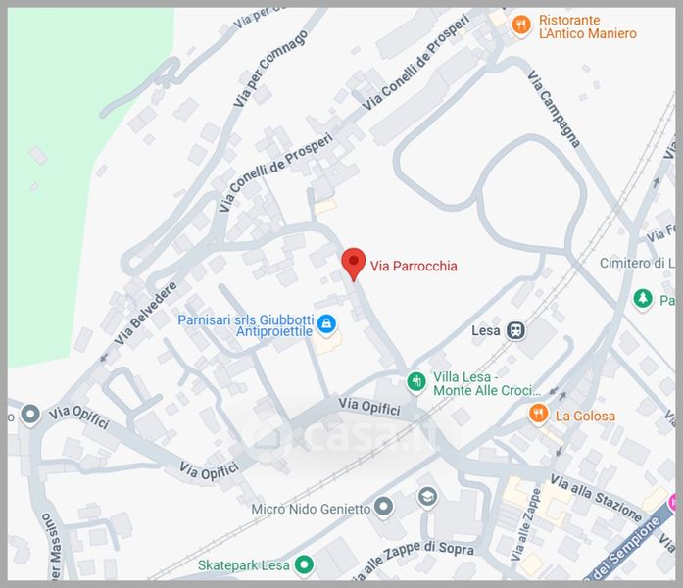Open Micro Nido Genietto gray marker
Image resolution: width=683 pixels, height=588 pixels.
point(383,507)
